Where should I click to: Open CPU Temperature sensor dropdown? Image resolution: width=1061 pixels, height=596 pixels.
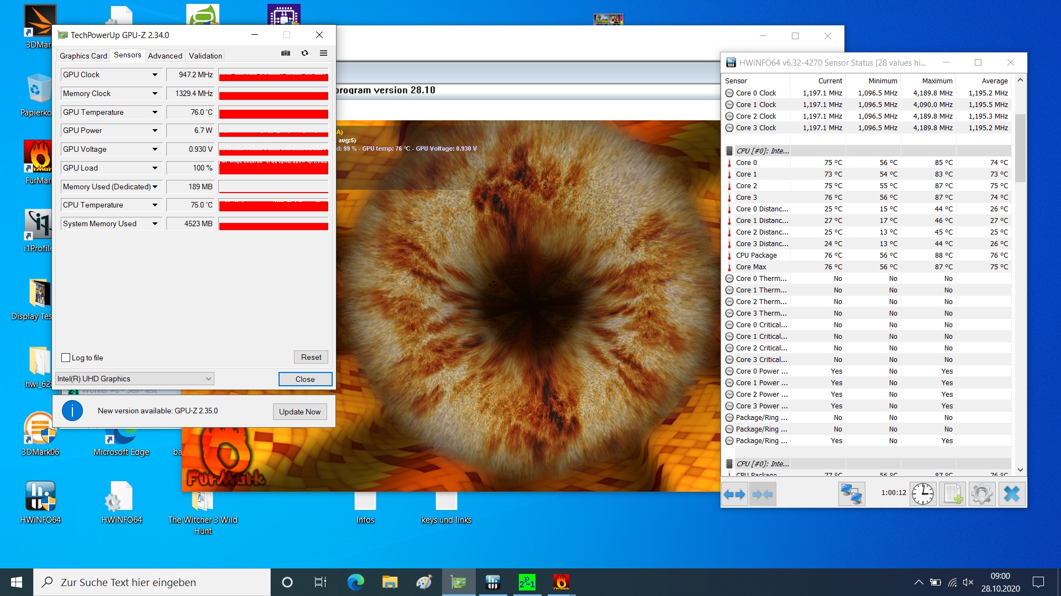[x=155, y=205]
